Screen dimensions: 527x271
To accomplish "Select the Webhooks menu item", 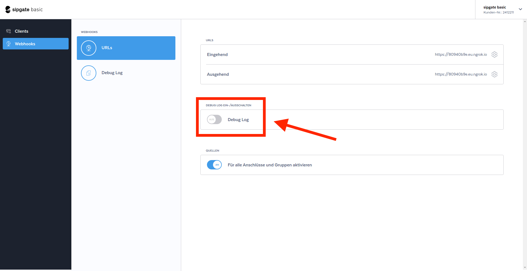I will [x=36, y=44].
